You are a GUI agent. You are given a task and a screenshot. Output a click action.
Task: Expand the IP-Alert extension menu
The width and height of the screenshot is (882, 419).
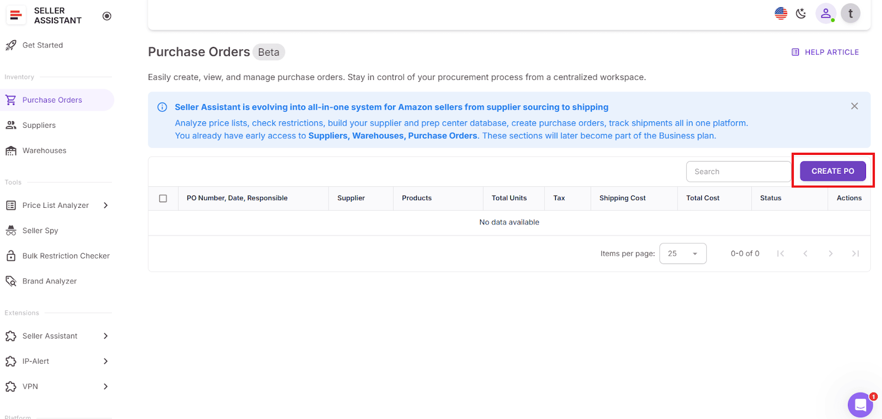106,361
